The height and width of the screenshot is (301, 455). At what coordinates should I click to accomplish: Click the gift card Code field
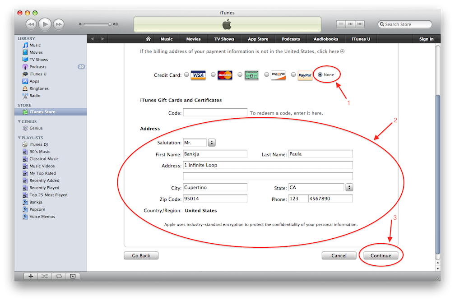coord(215,112)
